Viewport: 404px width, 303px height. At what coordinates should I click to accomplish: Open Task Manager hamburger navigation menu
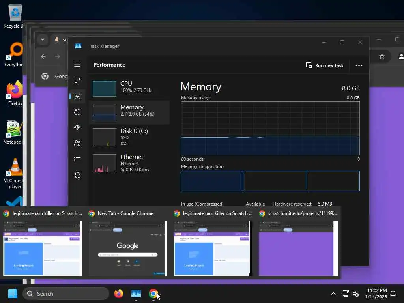[x=77, y=65]
